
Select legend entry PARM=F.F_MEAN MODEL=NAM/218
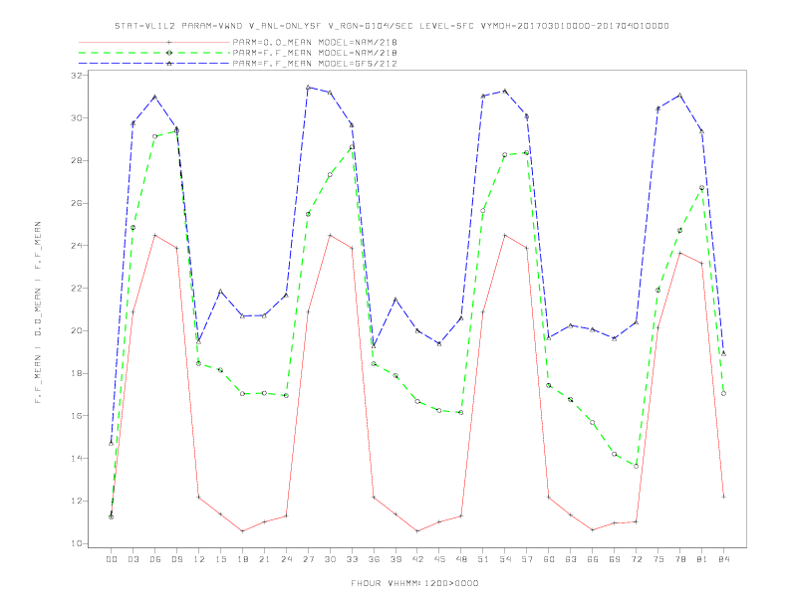pos(315,53)
